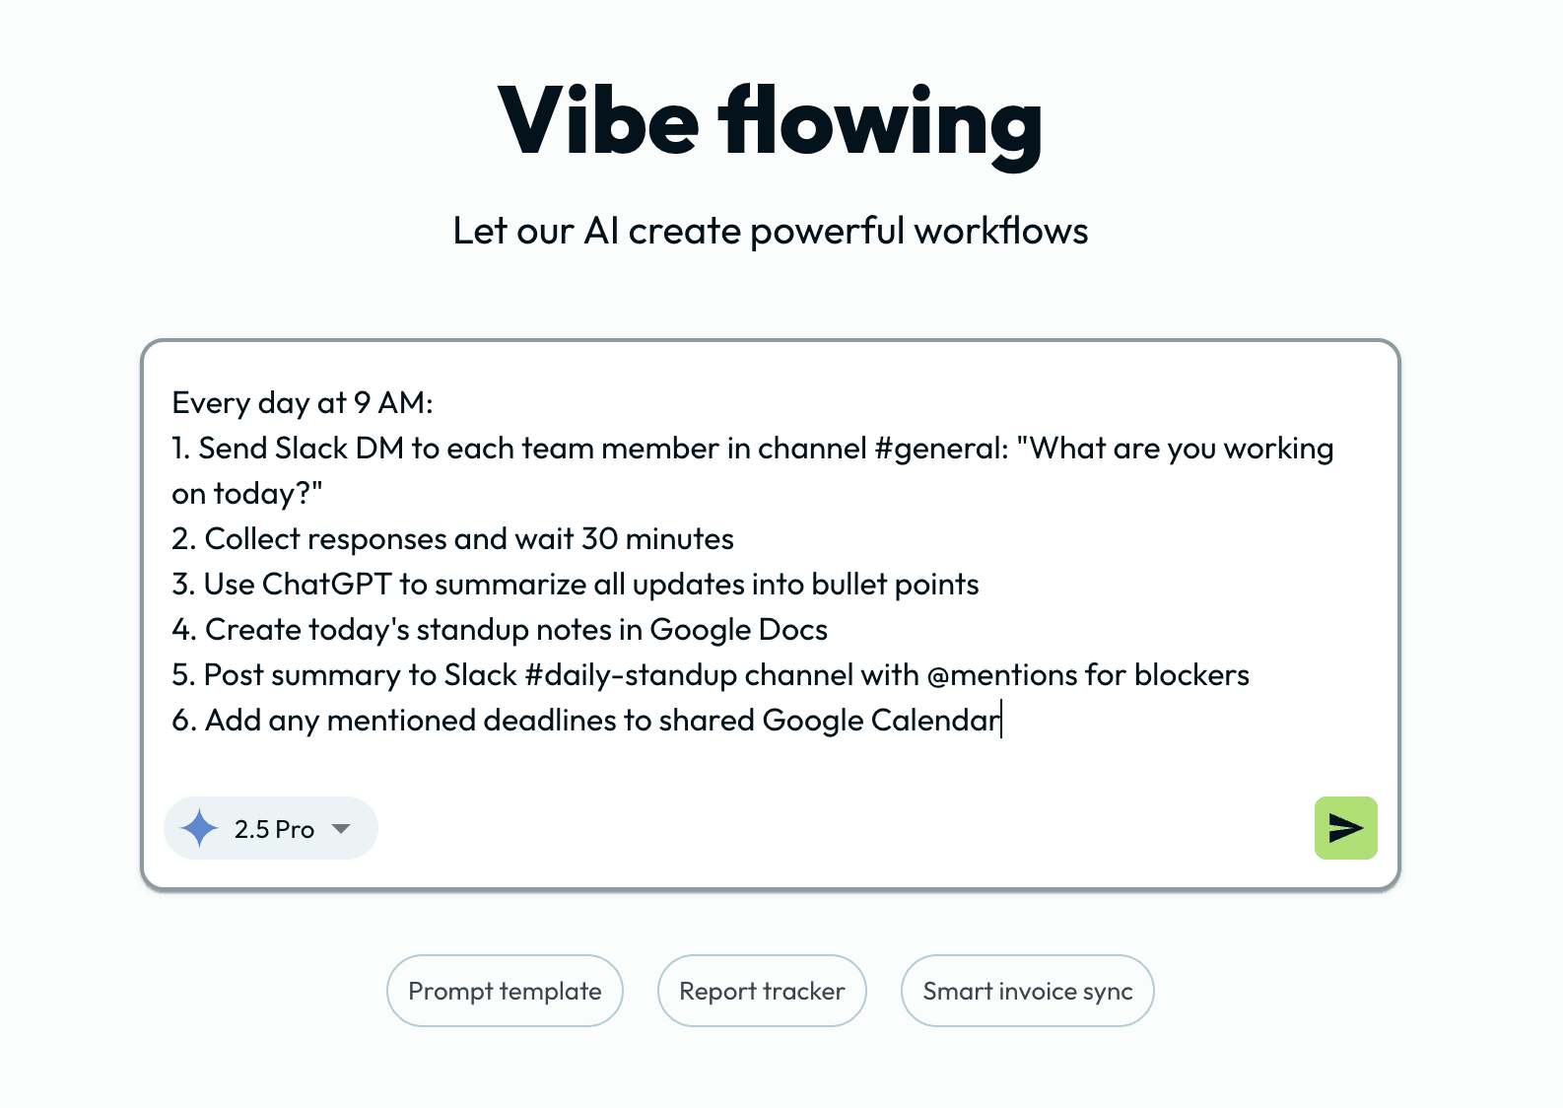The width and height of the screenshot is (1563, 1108).
Task: Click the "Use ChatGPT to summarize" line
Action: pos(575,585)
